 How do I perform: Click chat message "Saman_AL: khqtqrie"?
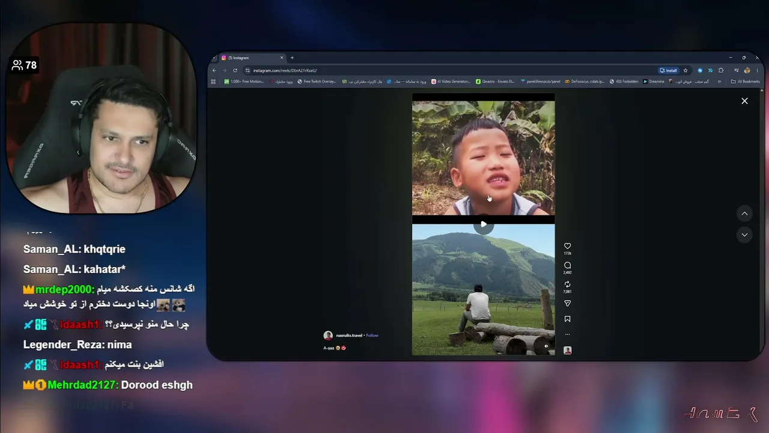(x=74, y=249)
